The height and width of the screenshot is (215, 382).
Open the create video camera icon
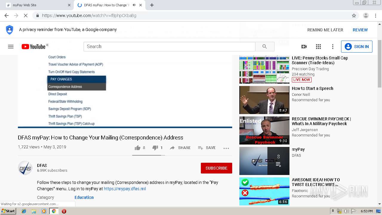[x=304, y=47]
